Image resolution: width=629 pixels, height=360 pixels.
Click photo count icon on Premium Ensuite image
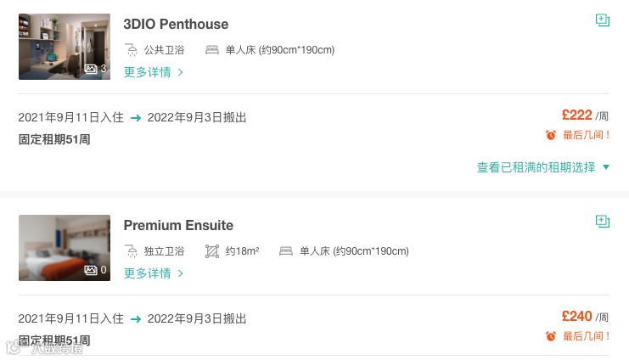[x=90, y=270]
